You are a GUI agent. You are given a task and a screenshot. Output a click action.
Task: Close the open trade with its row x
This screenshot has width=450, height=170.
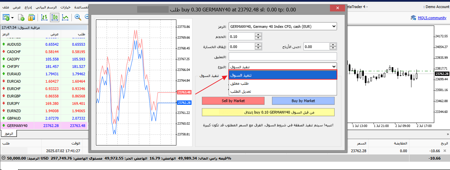point(445,151)
